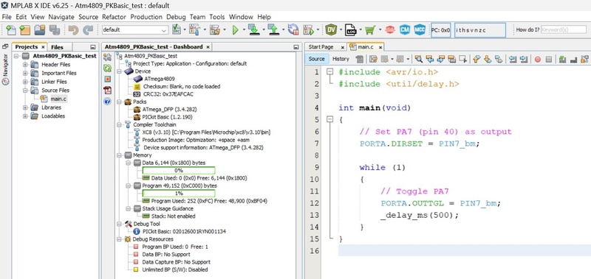Click the red seal badge icon
Image resolution: width=591 pixels, height=279 pixels.
[x=390, y=29]
